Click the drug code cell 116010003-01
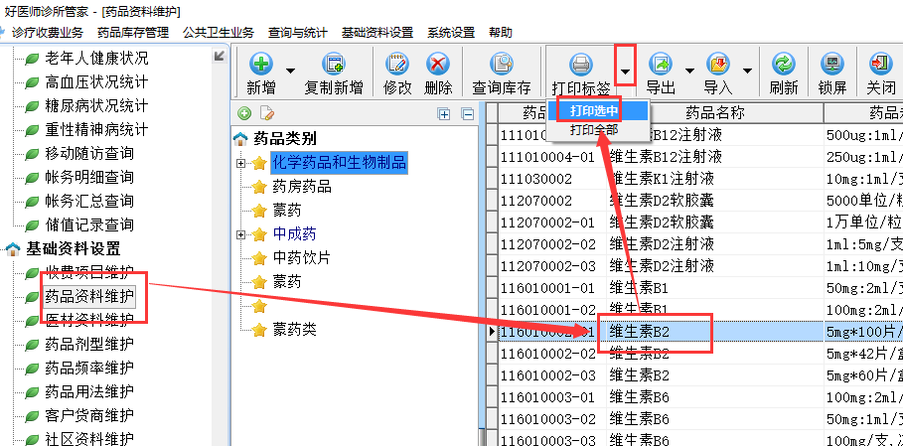 (552, 397)
